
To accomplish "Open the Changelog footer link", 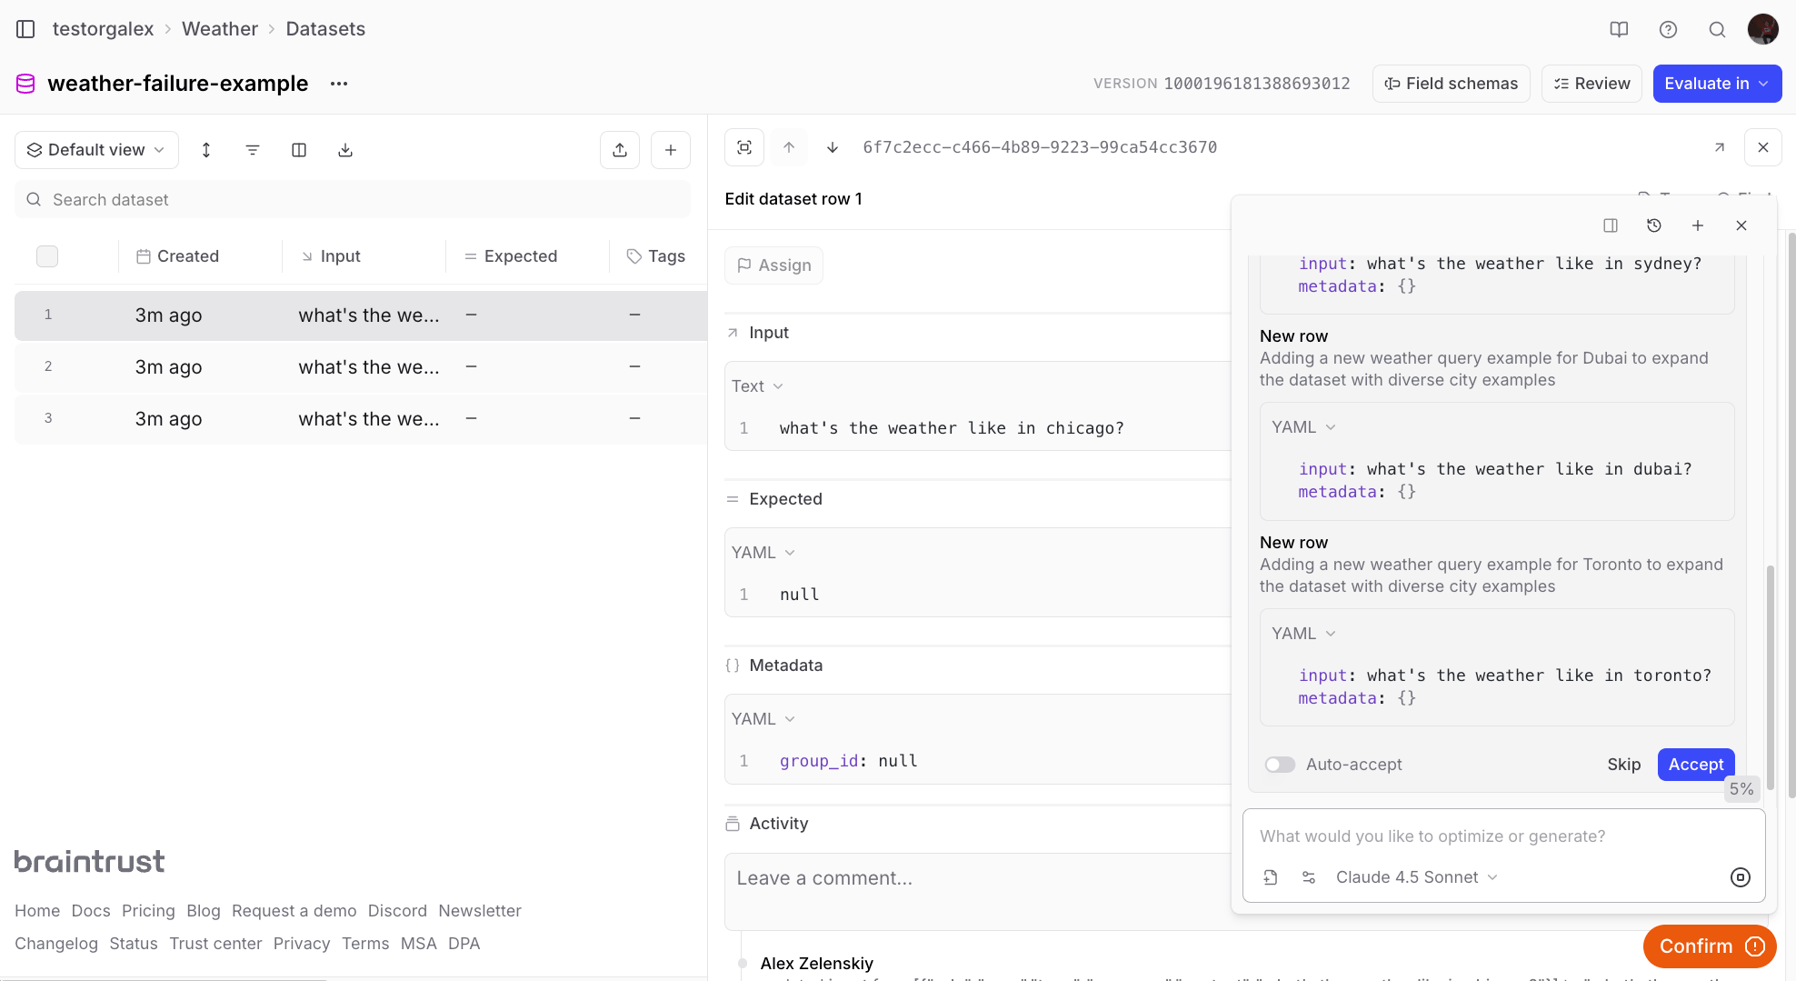I will click(x=56, y=944).
